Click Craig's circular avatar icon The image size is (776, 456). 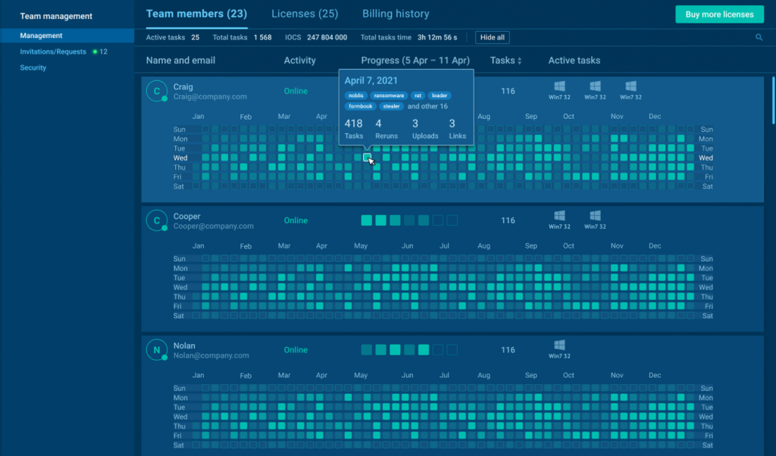point(156,91)
